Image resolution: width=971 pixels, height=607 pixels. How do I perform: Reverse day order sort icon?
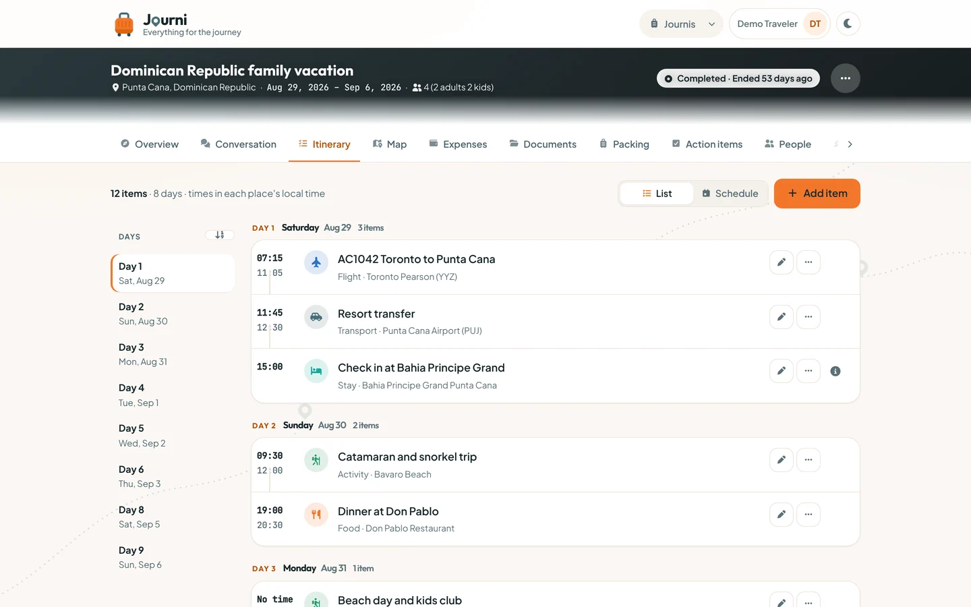pos(220,235)
